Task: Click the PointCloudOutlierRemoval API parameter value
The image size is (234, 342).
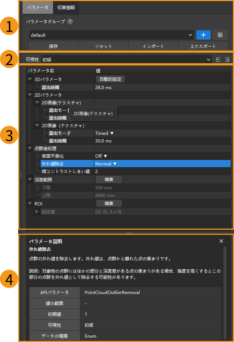Action: pos(112,293)
